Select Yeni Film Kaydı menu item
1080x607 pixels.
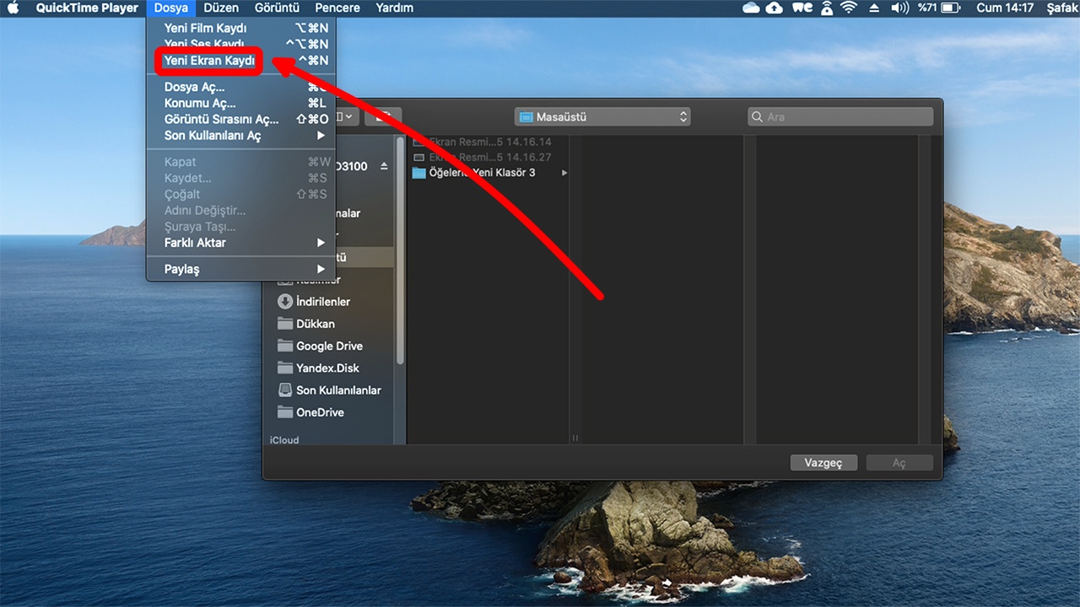pos(206,28)
